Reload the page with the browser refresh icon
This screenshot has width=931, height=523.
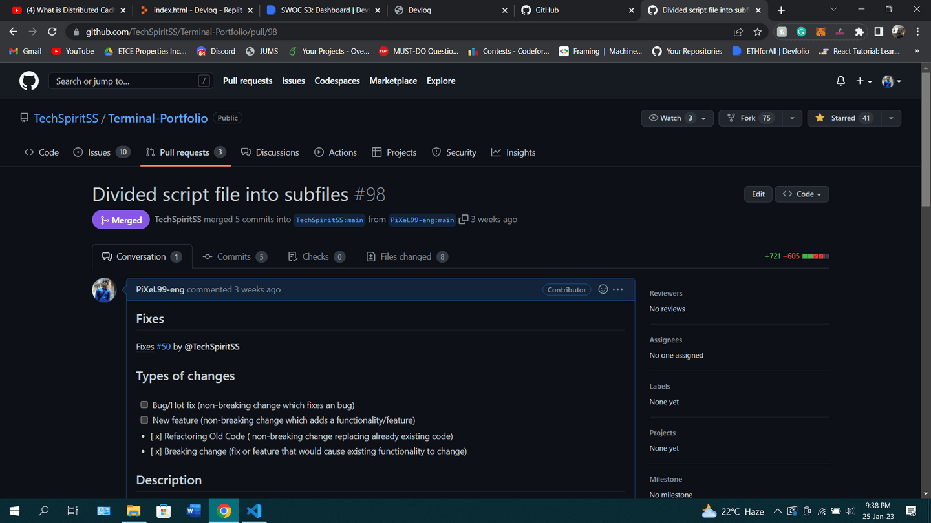pos(52,32)
